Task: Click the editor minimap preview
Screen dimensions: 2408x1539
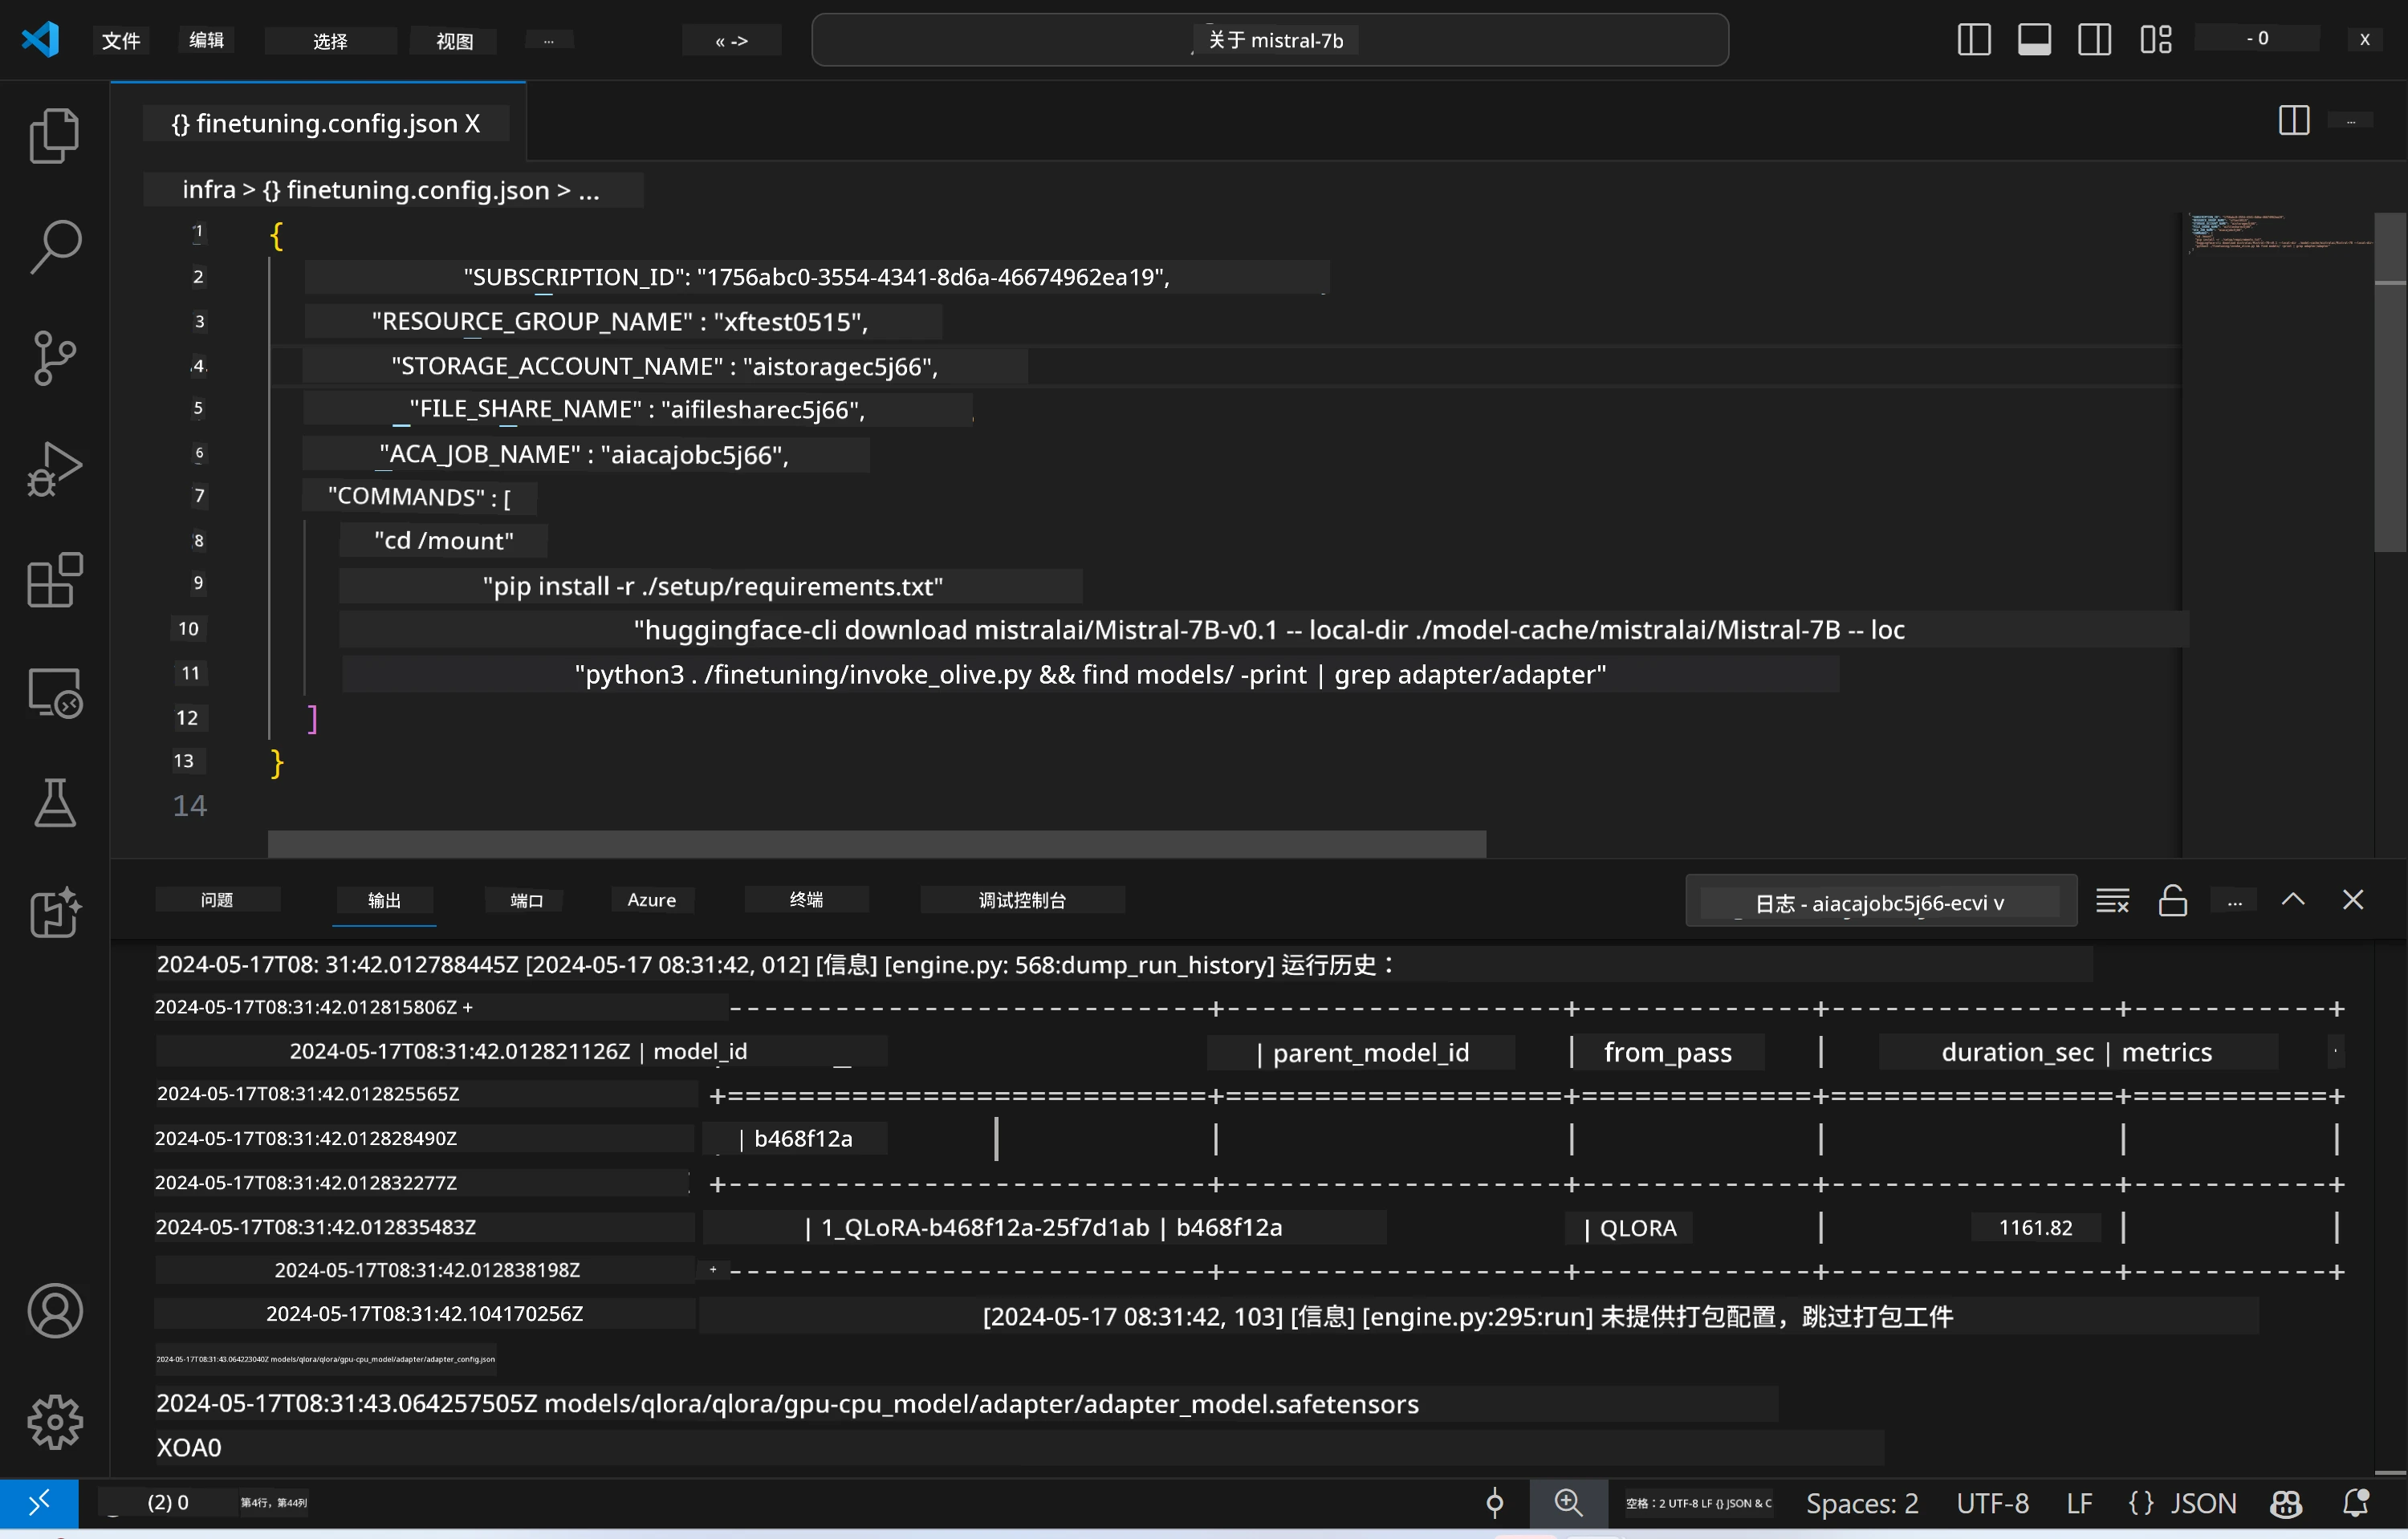Action: point(2280,233)
